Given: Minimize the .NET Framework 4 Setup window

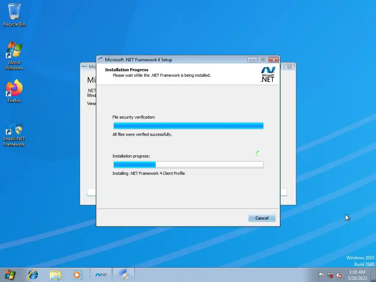Looking at the screenshot, I should point(252,60).
